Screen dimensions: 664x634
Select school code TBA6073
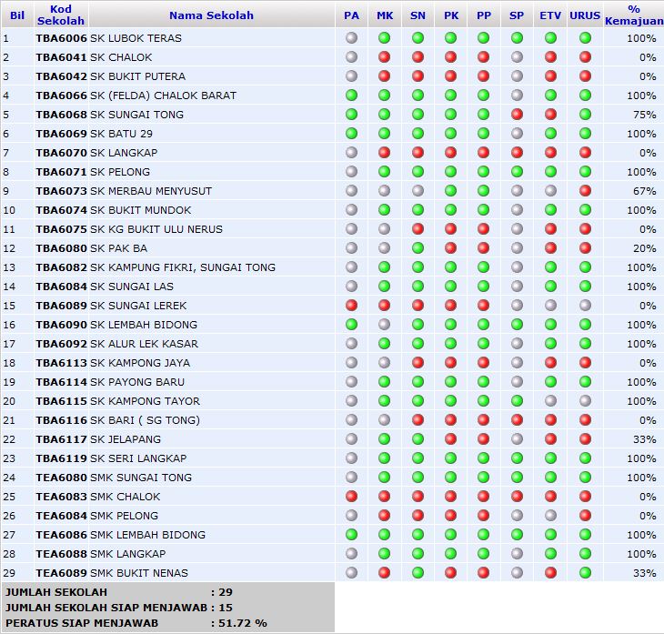click(62, 191)
